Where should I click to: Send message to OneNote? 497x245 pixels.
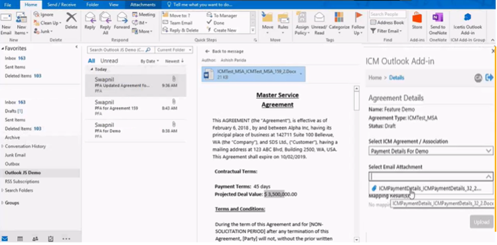pyautogui.click(x=437, y=24)
